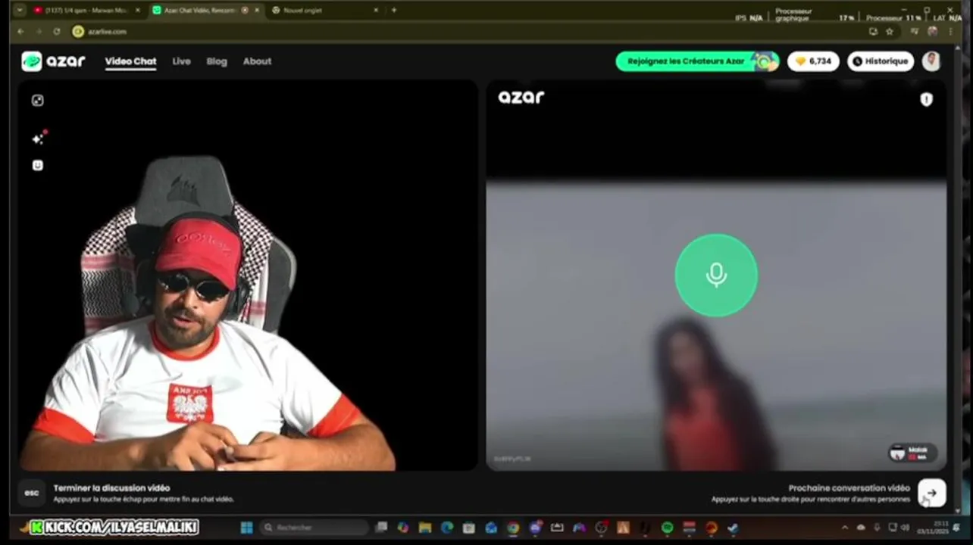Screen dimensions: 973x545
Task: Click the local webcam video feed
Action: click(249, 276)
